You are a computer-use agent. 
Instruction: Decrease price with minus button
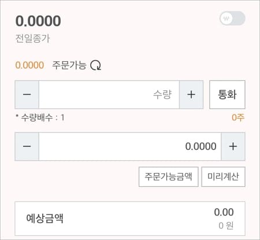pos(27,146)
